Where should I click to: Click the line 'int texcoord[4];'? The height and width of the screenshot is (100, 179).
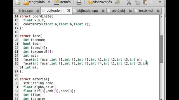(x=38, y=52)
